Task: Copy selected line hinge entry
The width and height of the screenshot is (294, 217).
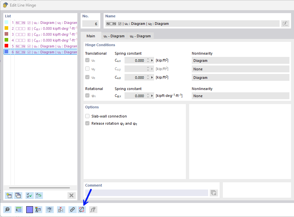Action: (x=18, y=195)
